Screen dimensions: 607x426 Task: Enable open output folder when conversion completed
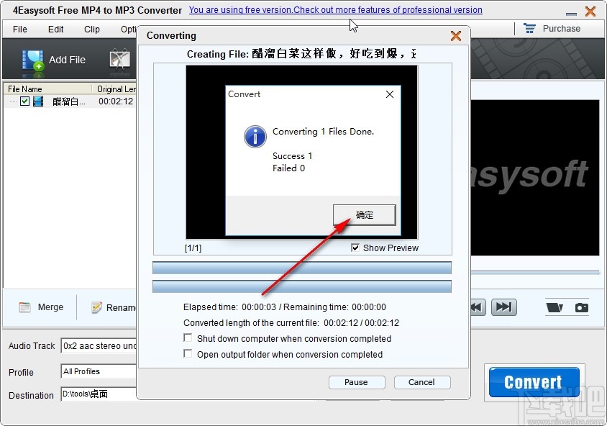point(188,354)
